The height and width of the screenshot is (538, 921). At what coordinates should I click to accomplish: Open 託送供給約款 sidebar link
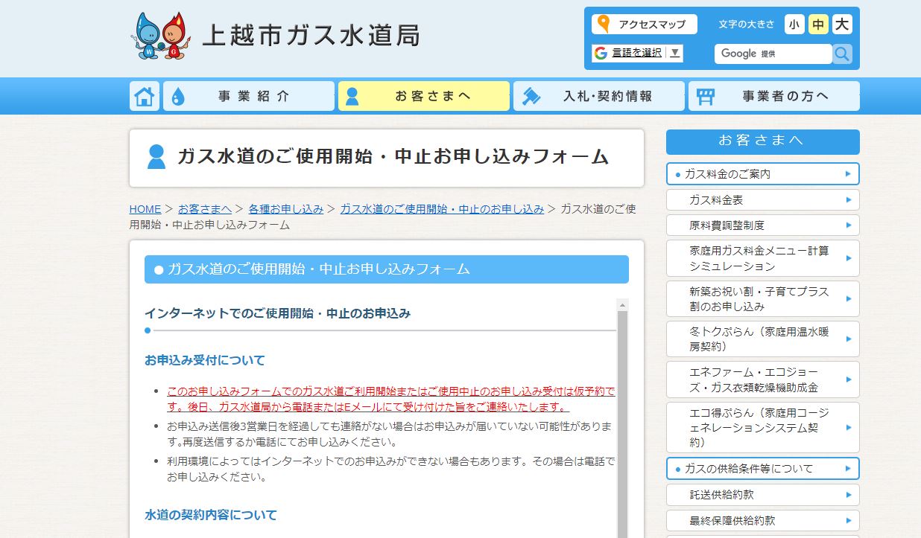point(763,494)
